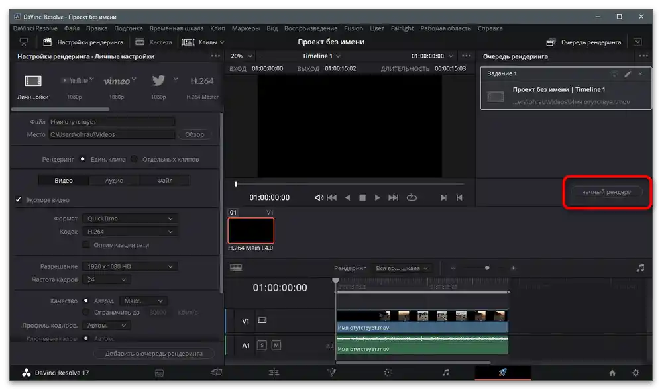
Task: Stop playback in viewer
Action: coord(362,197)
